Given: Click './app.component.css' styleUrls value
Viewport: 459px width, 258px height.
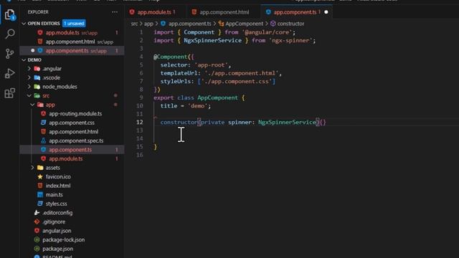Looking at the screenshot, I should 237,81.
